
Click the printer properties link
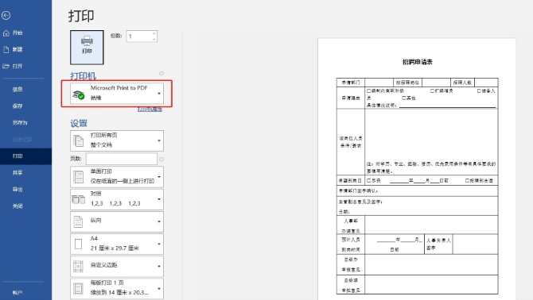150,110
